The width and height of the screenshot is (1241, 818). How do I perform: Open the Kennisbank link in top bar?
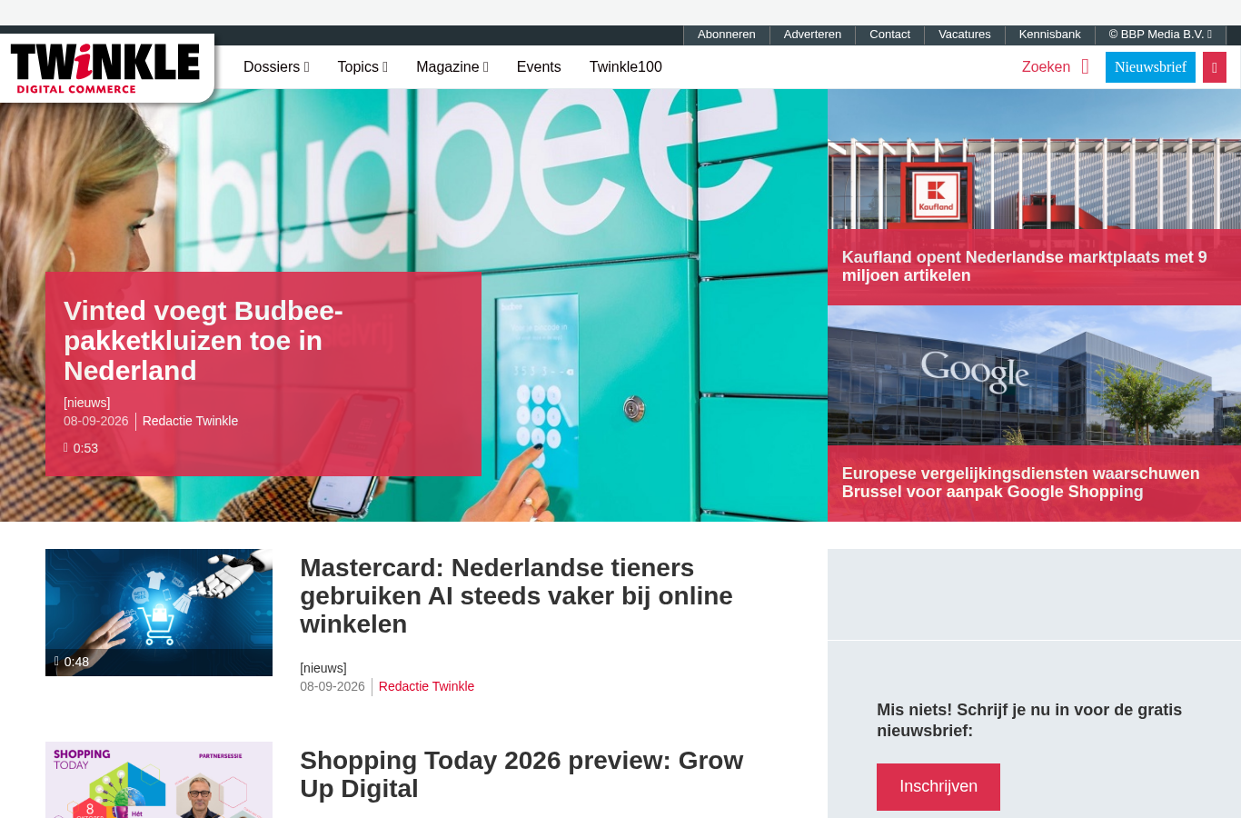click(x=1050, y=35)
